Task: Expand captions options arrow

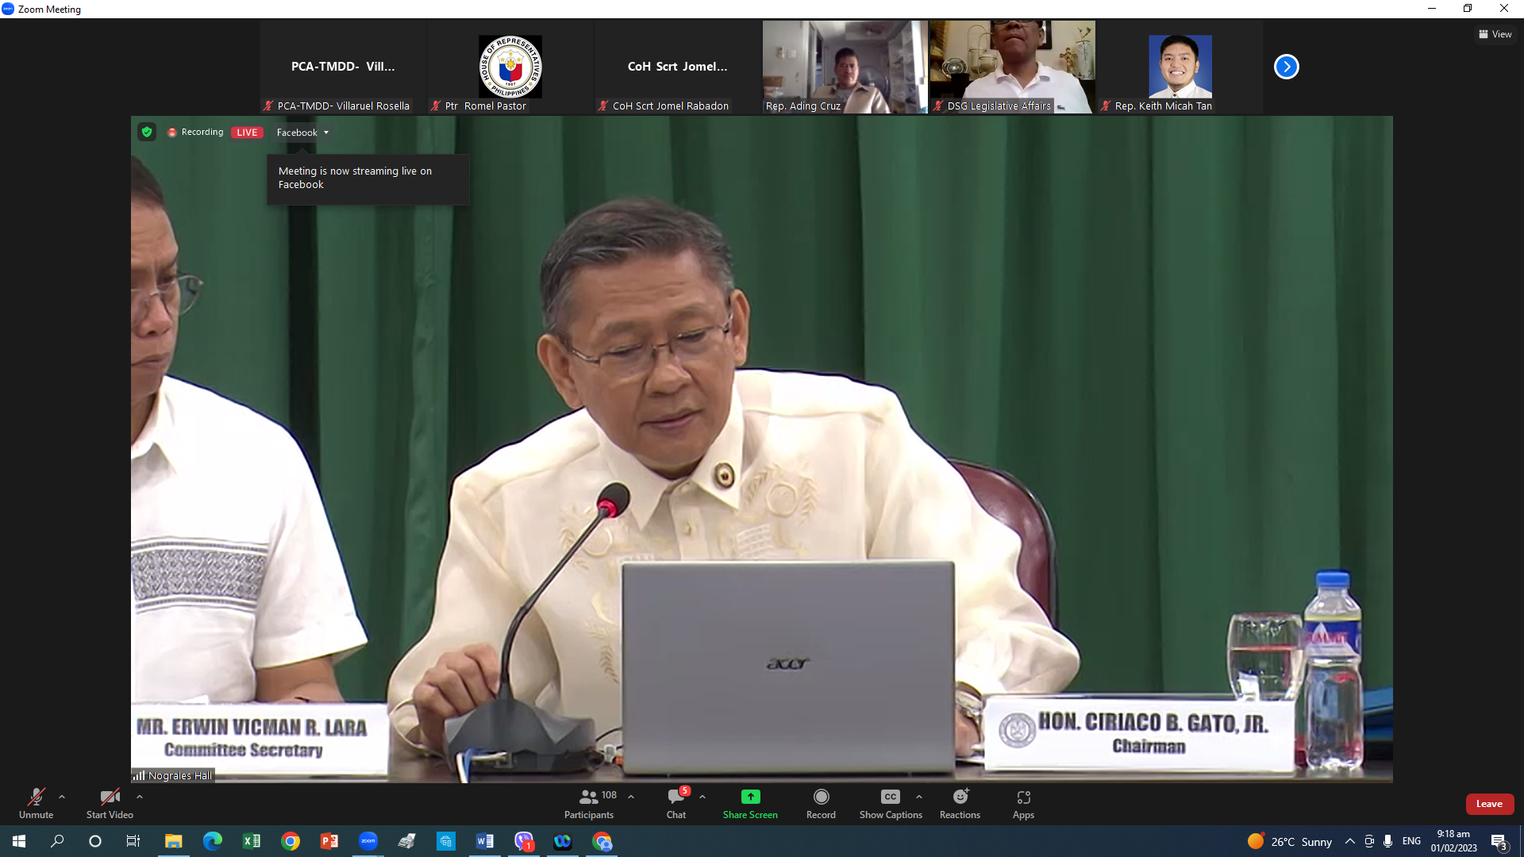Action: pyautogui.click(x=919, y=797)
